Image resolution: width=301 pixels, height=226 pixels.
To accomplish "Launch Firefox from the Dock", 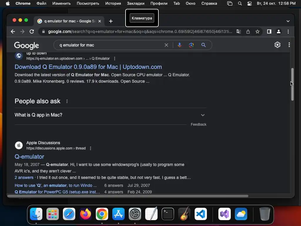I will 86,214.
